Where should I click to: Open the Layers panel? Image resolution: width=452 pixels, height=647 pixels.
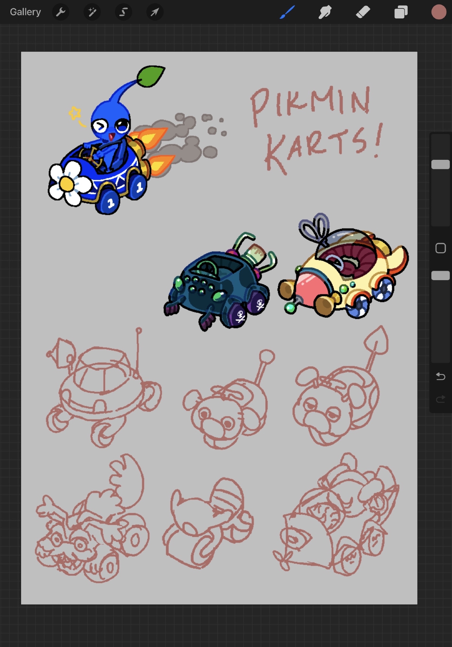tap(401, 12)
